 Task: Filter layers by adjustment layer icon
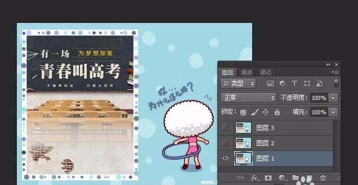[282, 83]
